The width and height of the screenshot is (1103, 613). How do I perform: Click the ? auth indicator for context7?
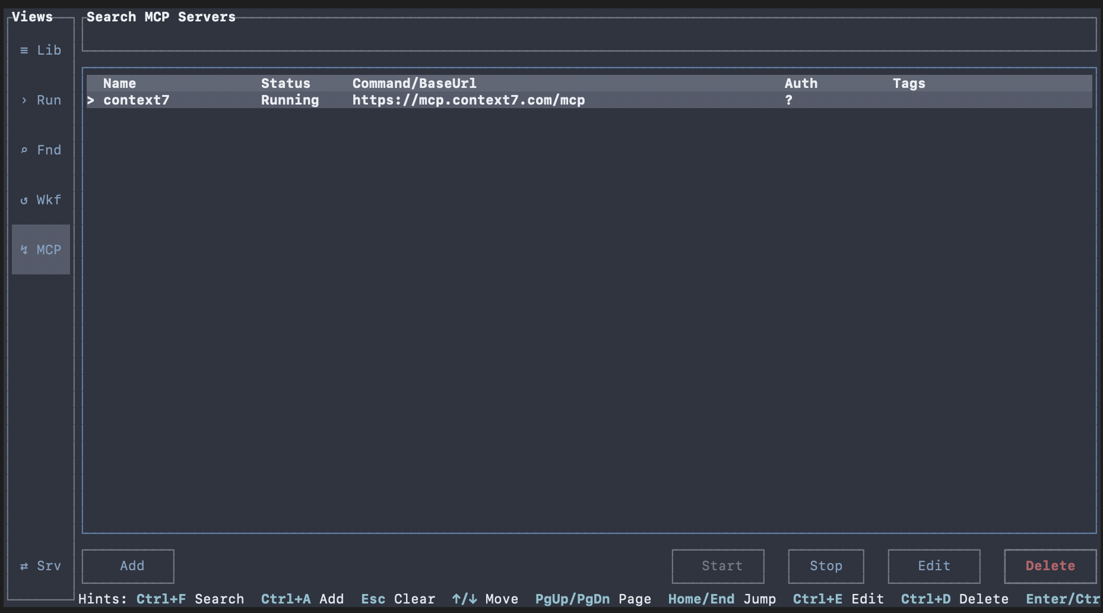(788, 100)
